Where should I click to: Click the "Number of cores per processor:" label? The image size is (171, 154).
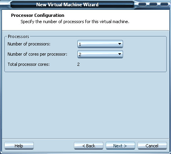pyautogui.click(x=37, y=54)
